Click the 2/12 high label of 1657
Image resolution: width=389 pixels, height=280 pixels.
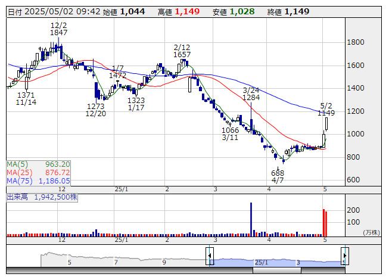point(182,51)
